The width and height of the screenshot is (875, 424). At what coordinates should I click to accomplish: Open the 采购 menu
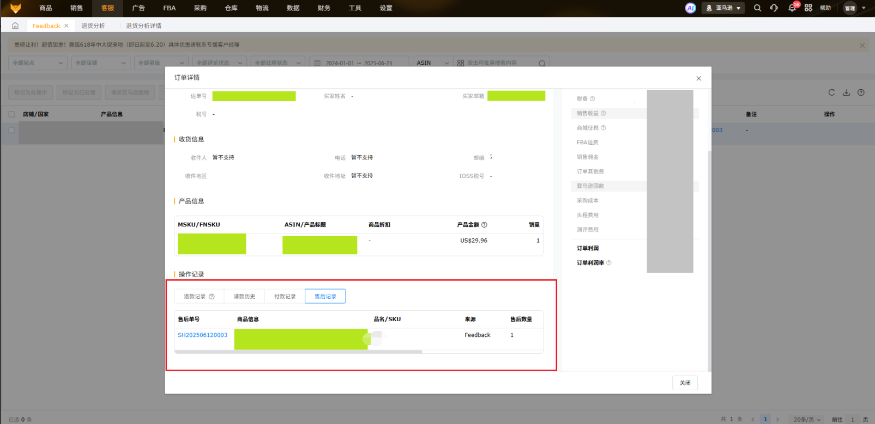click(200, 8)
